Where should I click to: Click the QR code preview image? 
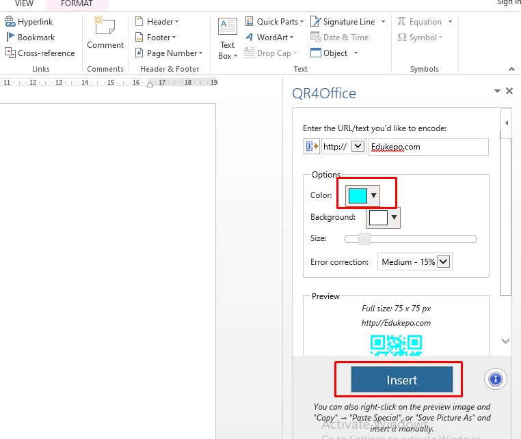(x=396, y=345)
